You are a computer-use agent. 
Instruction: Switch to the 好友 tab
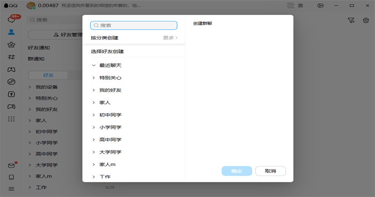tap(48, 75)
